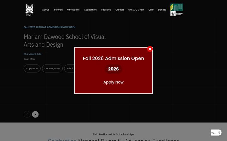
Task: Click the Read More link
Action: click(x=29, y=59)
